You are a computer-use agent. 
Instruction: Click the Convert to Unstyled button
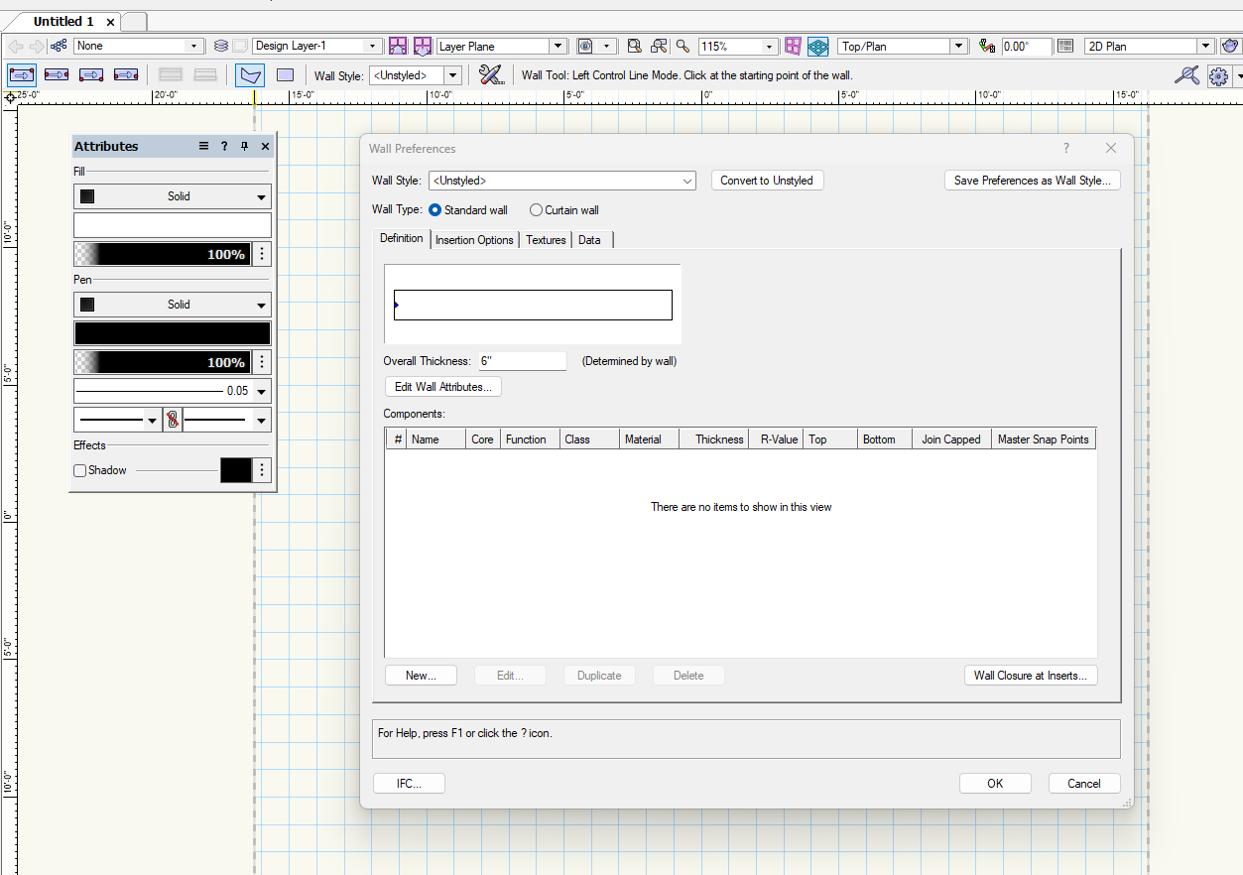767,181
